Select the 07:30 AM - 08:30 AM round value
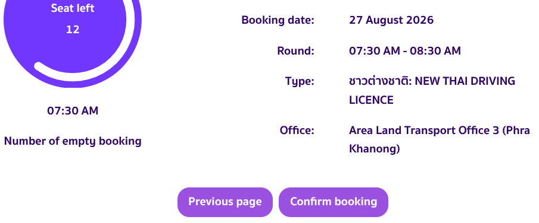539x223 pixels. pyautogui.click(x=404, y=51)
